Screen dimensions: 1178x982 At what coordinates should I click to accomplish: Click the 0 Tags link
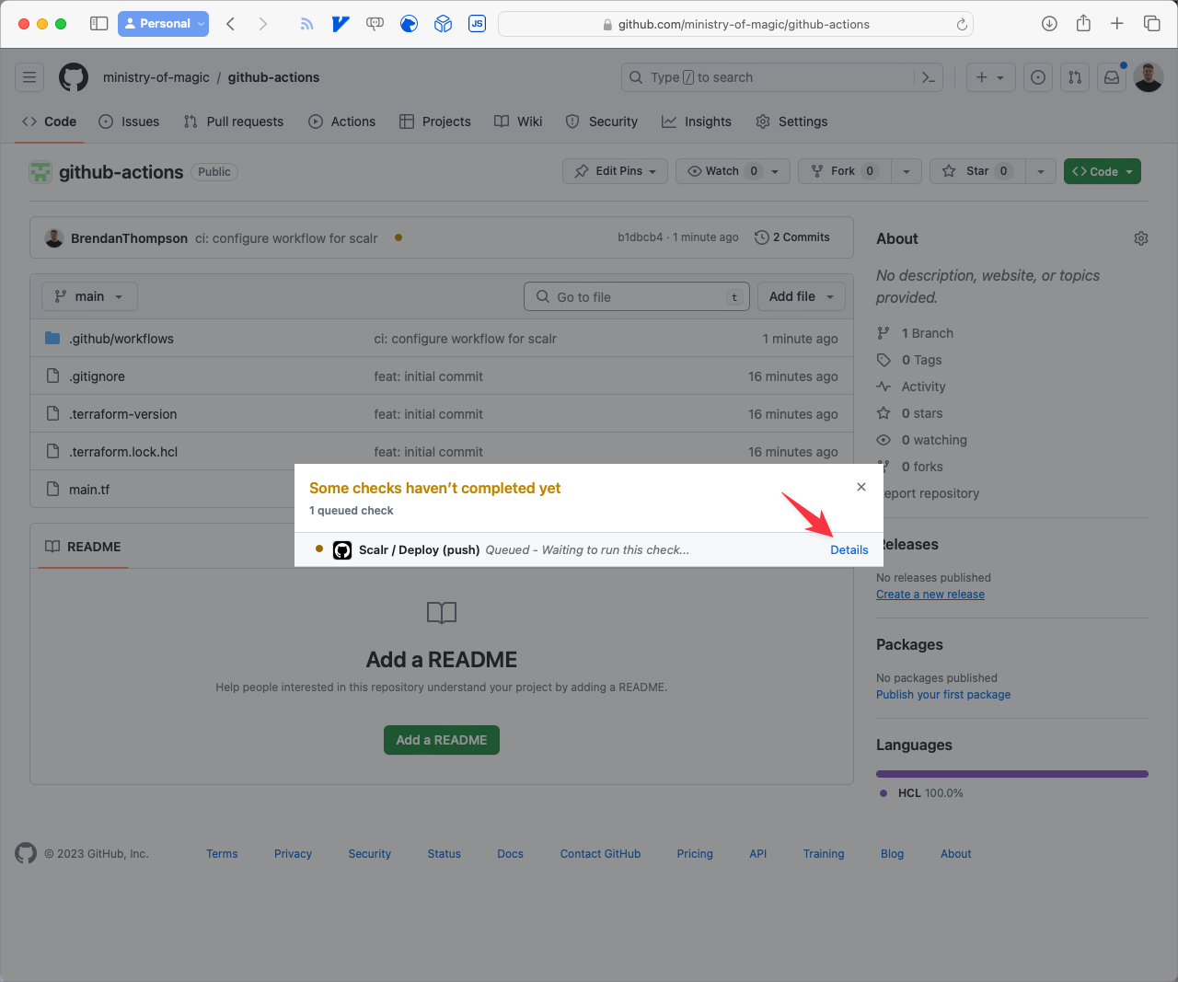coord(921,360)
